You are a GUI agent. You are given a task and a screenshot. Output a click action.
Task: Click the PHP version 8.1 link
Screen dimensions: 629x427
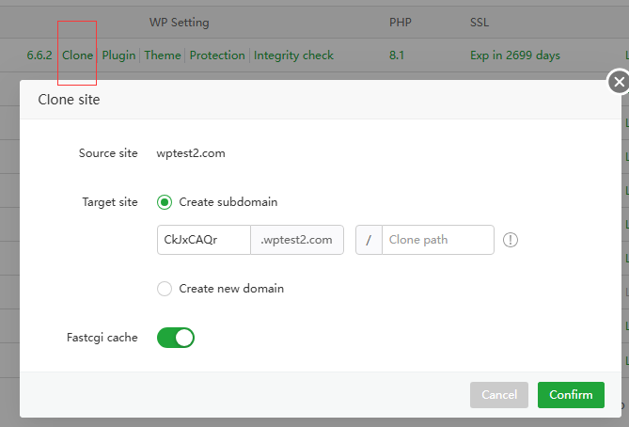click(x=399, y=55)
